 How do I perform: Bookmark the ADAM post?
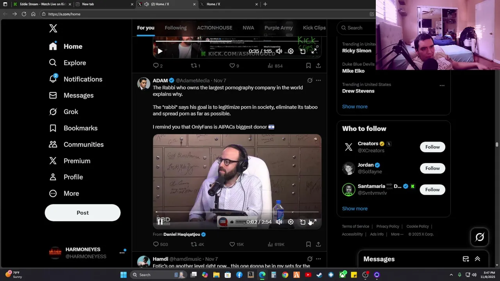(x=308, y=244)
